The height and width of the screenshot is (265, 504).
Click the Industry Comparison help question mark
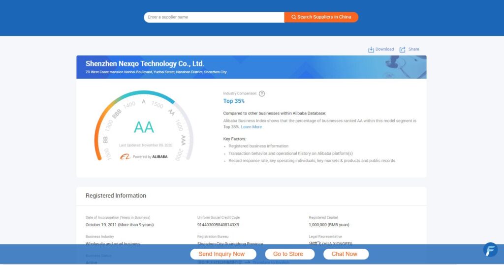(262, 94)
